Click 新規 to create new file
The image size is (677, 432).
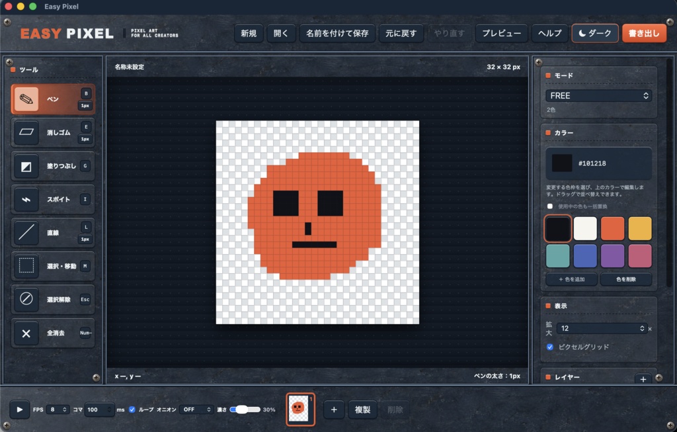click(249, 33)
